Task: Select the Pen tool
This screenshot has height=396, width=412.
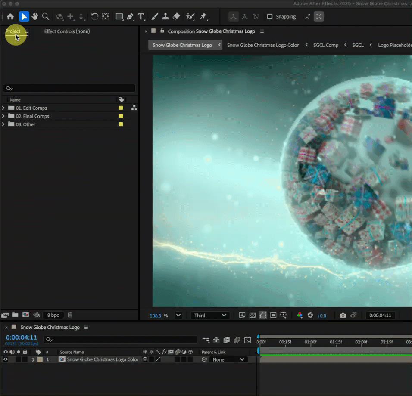Action: (x=130, y=16)
